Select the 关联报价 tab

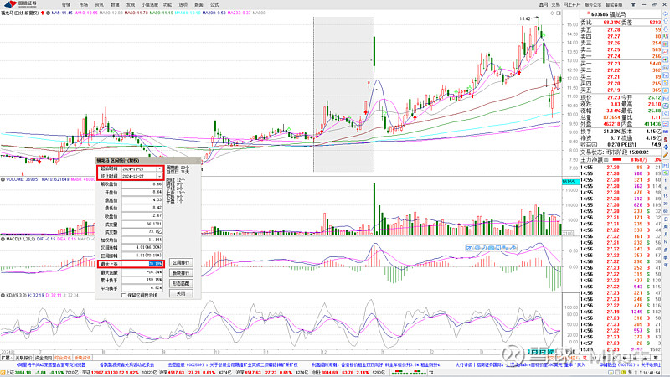[23, 358]
